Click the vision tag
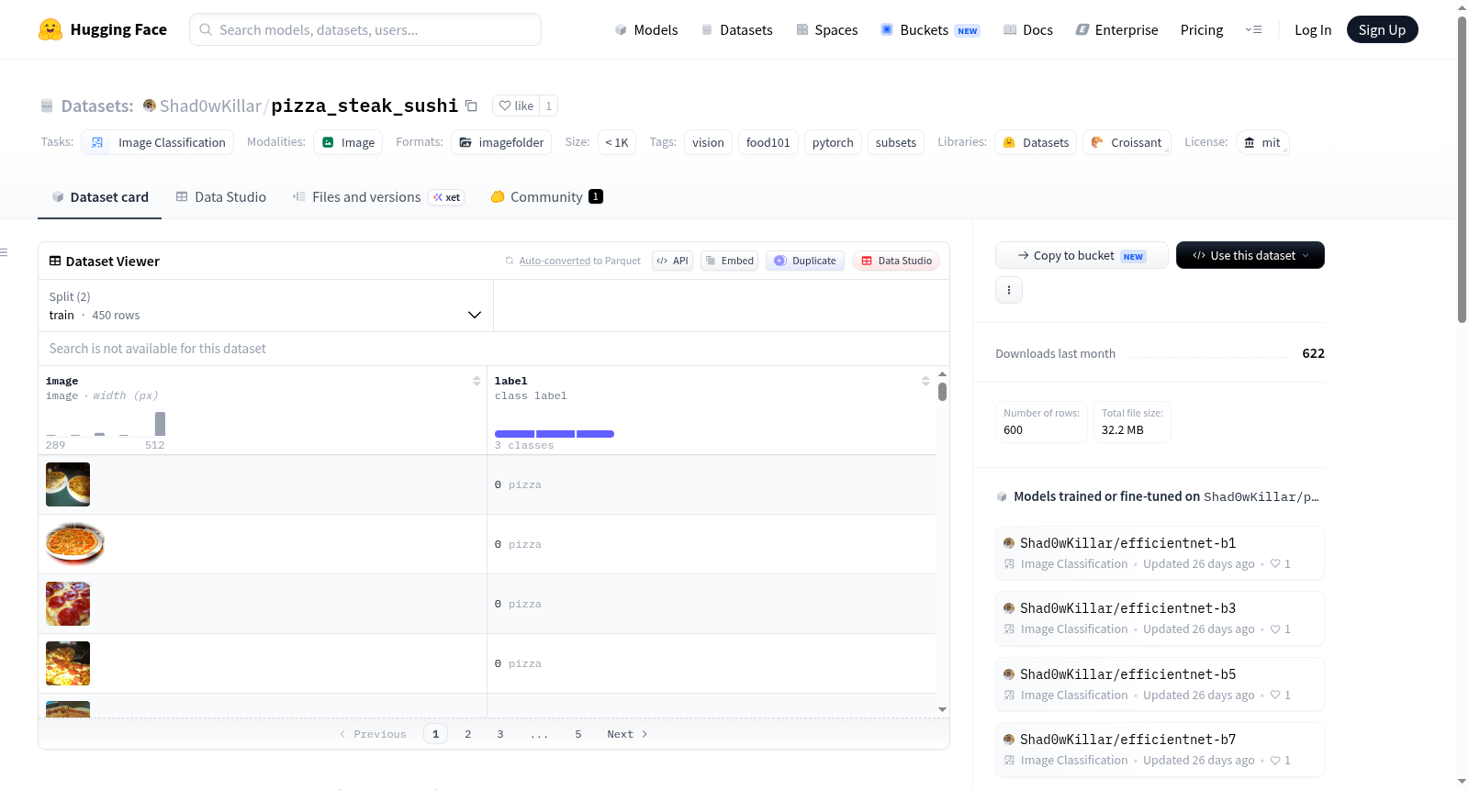This screenshot has width=1469, height=790. pos(708,142)
